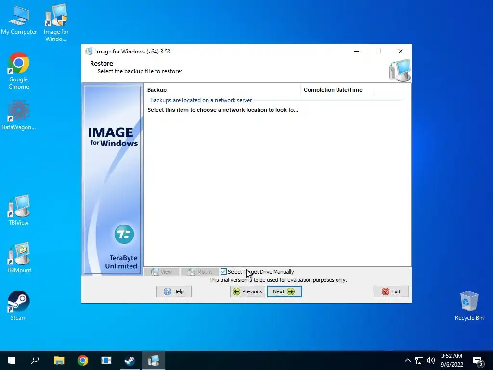Open Image for Windows desktop shortcut
The height and width of the screenshot is (370, 493).
click(x=56, y=23)
